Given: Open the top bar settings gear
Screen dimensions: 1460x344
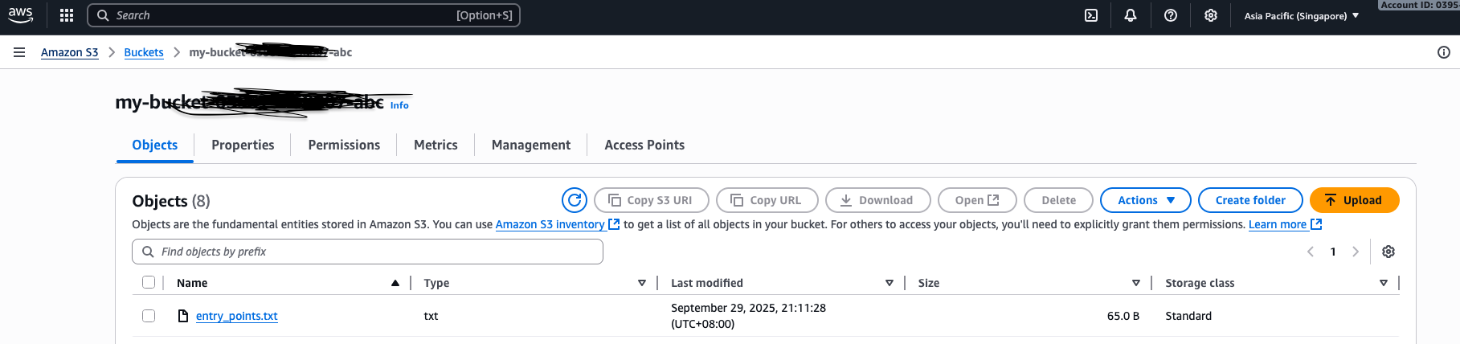Looking at the screenshot, I should tap(1211, 15).
